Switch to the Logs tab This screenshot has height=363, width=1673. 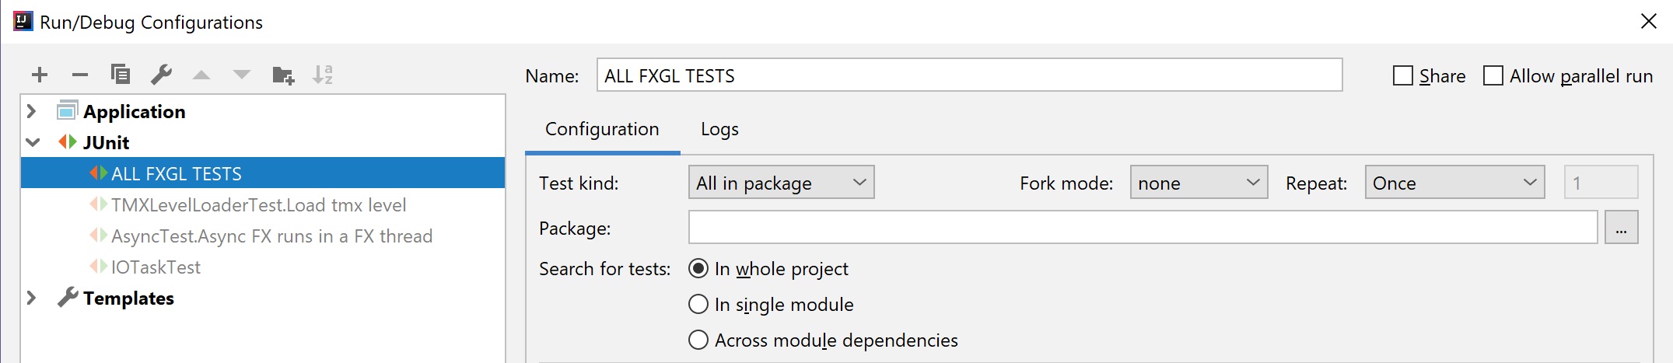tap(719, 129)
